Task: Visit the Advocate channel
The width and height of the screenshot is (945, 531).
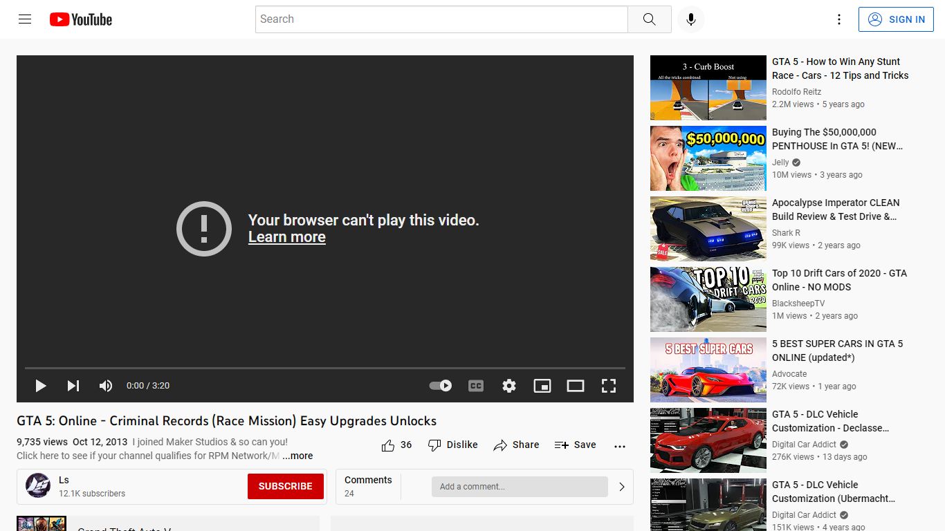Action: [x=789, y=374]
